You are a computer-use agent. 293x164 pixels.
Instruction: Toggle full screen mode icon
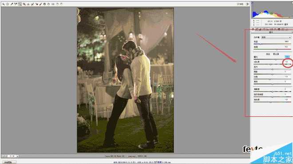point(247,4)
